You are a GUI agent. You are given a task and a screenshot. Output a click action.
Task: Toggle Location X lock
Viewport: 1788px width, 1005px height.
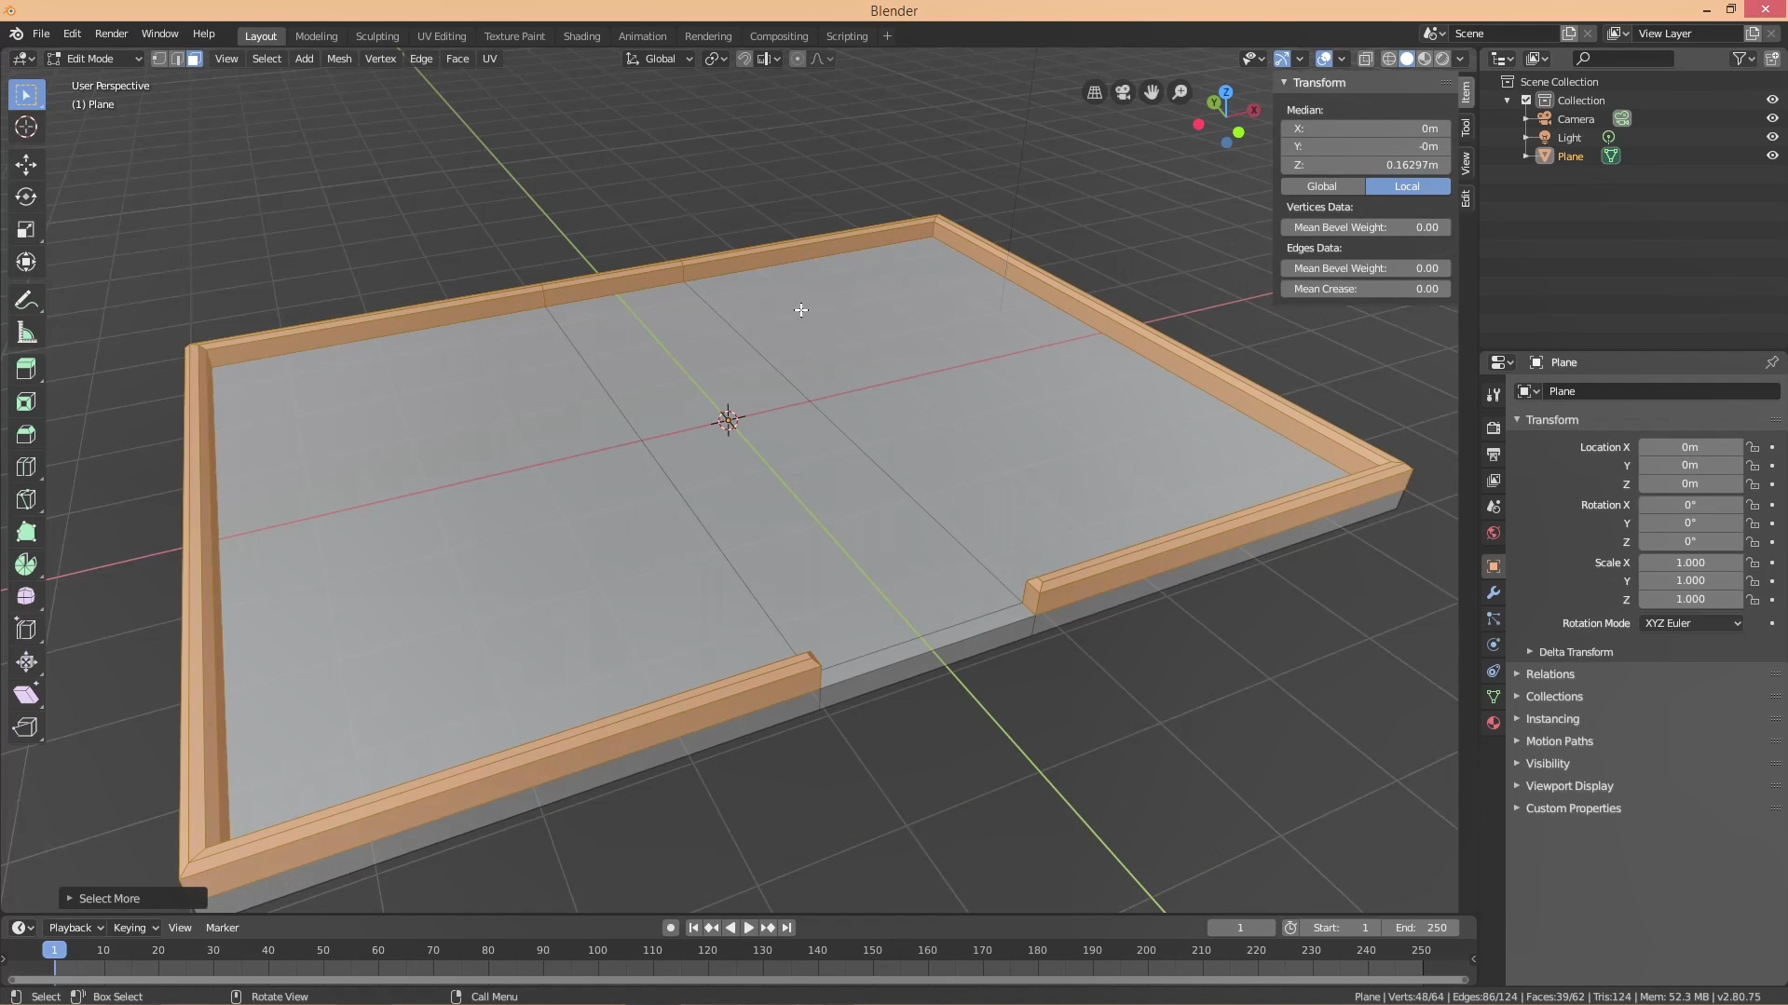1753,447
